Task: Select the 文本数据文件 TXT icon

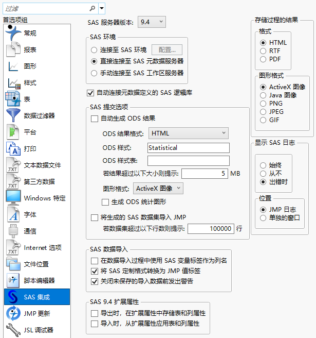Action: pyautogui.click(x=13, y=165)
